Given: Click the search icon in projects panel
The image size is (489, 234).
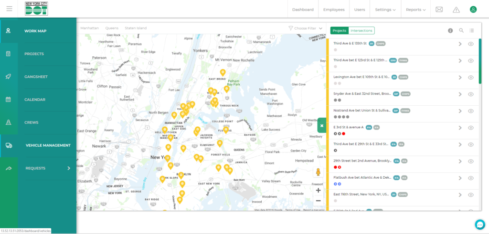Looking at the screenshot, I should point(461,31).
